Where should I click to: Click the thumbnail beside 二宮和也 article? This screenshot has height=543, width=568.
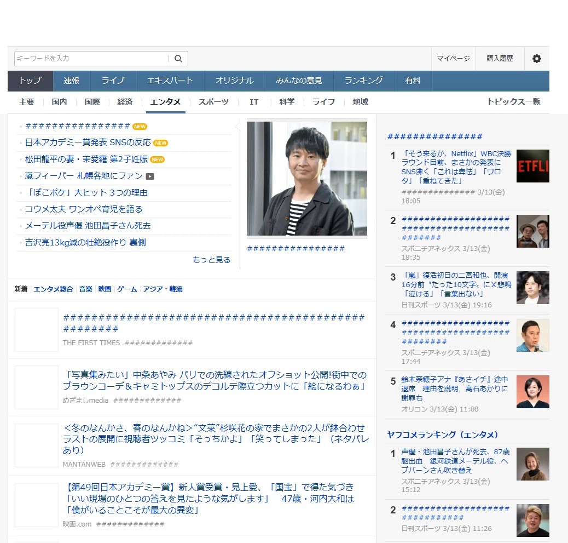coord(532,288)
